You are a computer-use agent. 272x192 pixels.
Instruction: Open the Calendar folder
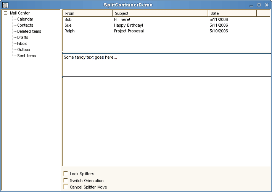[x=25, y=19]
